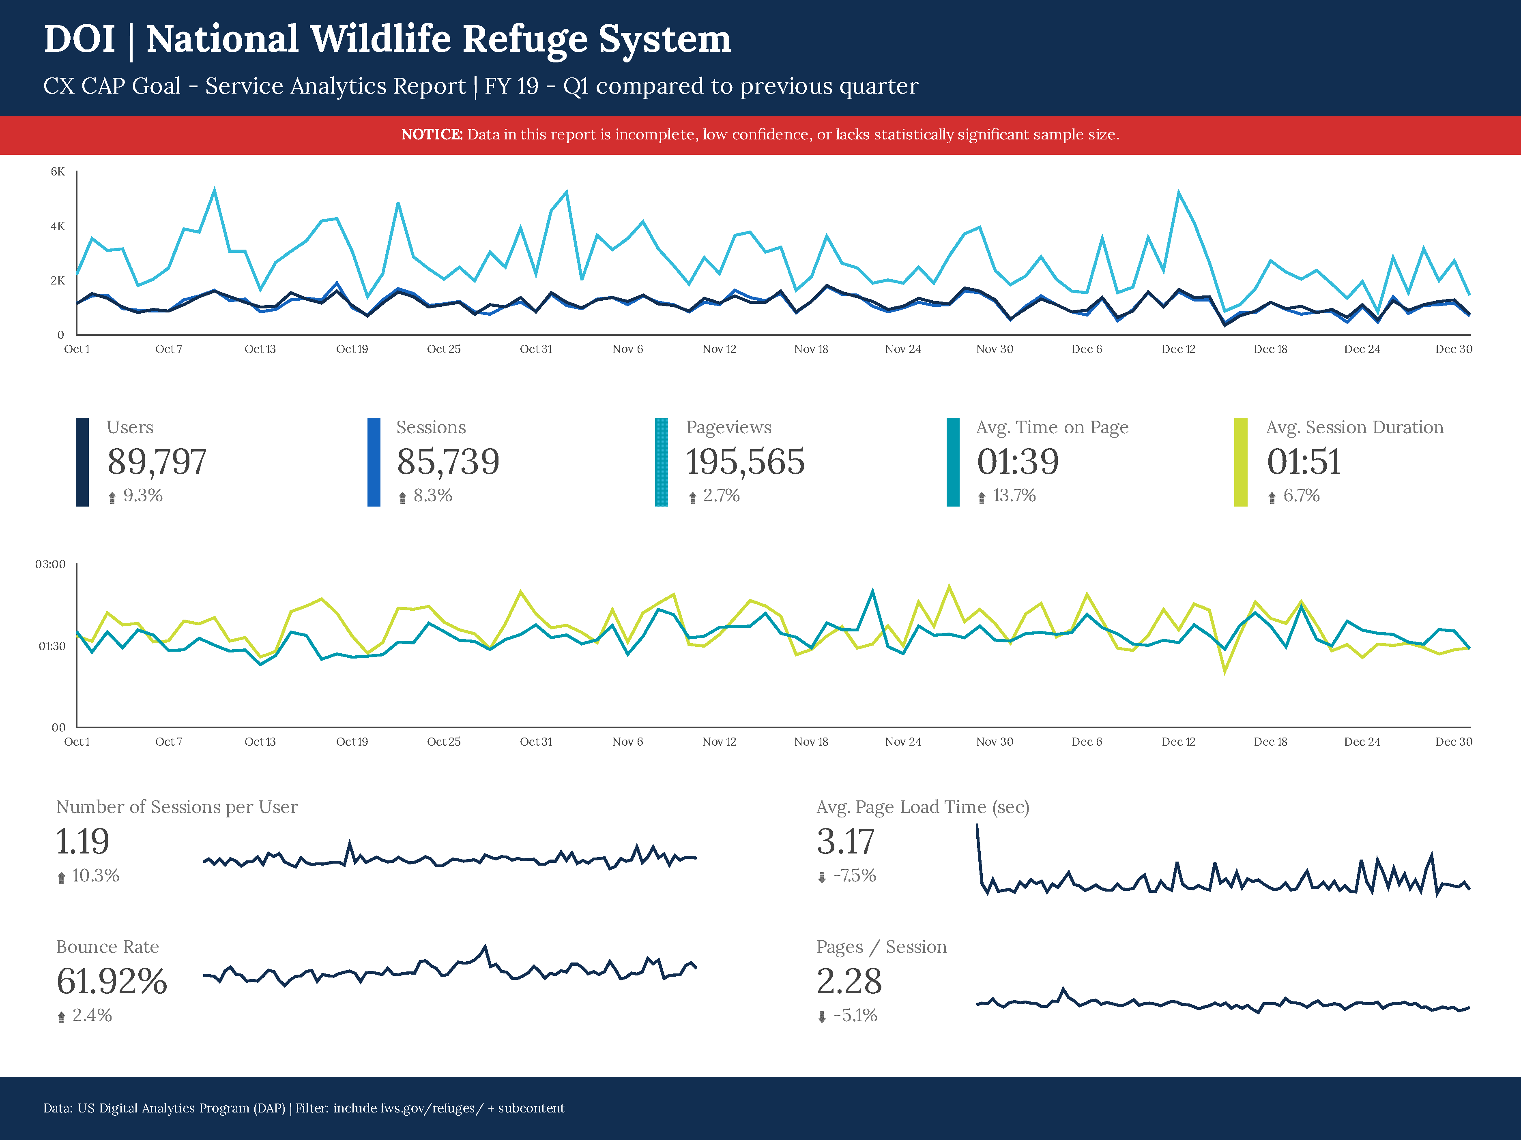Click the up arrow beside 6.7% change
The width and height of the screenshot is (1521, 1140).
click(1272, 498)
